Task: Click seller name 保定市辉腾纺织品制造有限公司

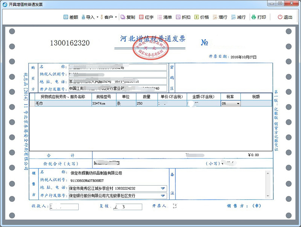Action: [96, 173]
